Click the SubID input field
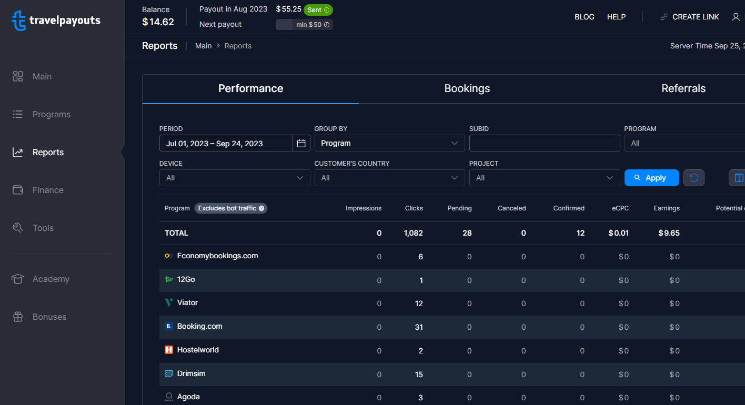Screen dimensions: 745x405 545,143
